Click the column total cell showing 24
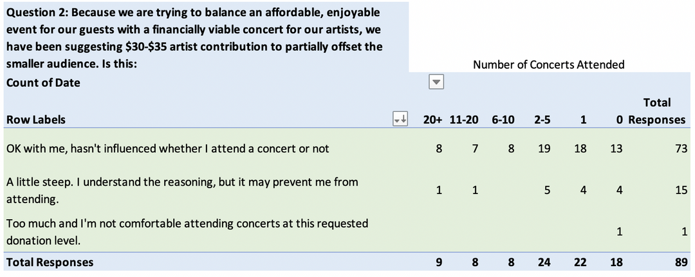The height and width of the screenshot is (277, 695). click(x=543, y=262)
